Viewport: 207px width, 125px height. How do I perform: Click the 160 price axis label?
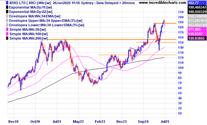coord(181,37)
